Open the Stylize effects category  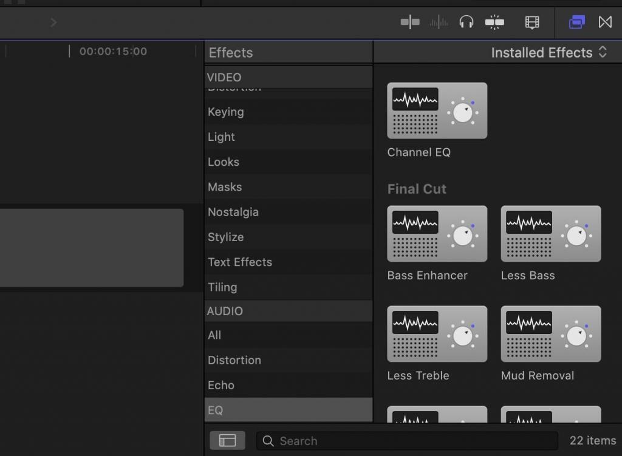(226, 237)
